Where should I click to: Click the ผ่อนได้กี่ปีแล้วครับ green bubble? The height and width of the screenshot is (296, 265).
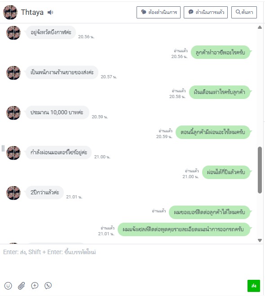(226, 172)
